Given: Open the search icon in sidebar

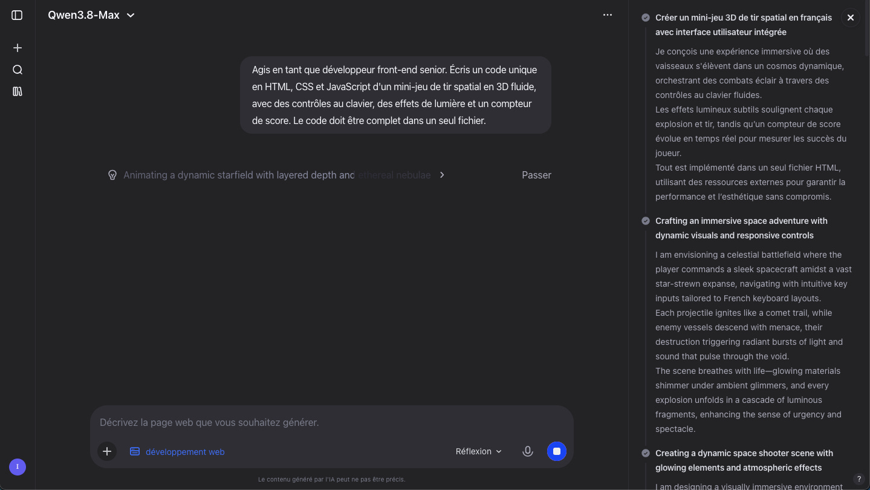Looking at the screenshot, I should (18, 70).
